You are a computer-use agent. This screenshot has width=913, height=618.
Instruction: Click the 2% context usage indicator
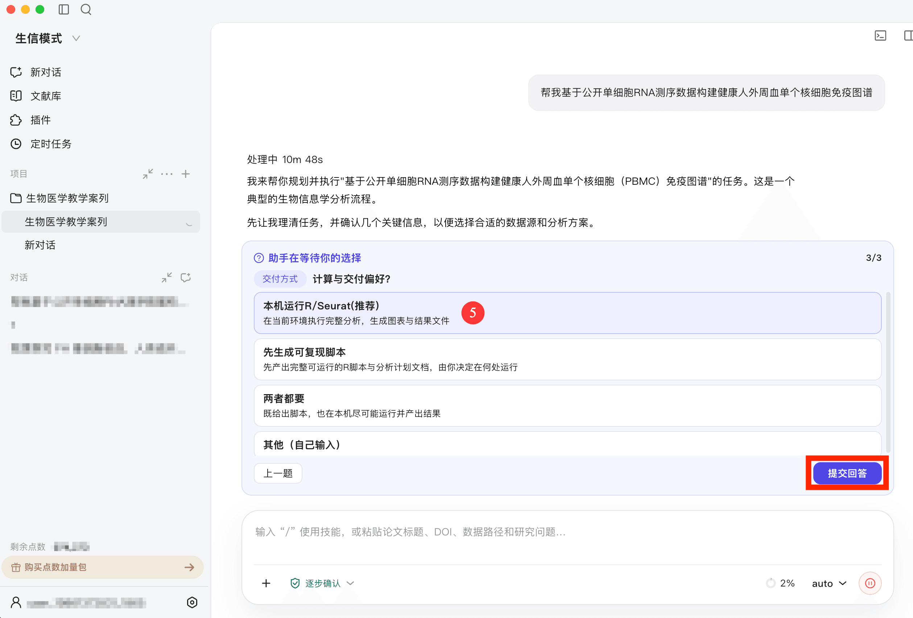(x=780, y=584)
